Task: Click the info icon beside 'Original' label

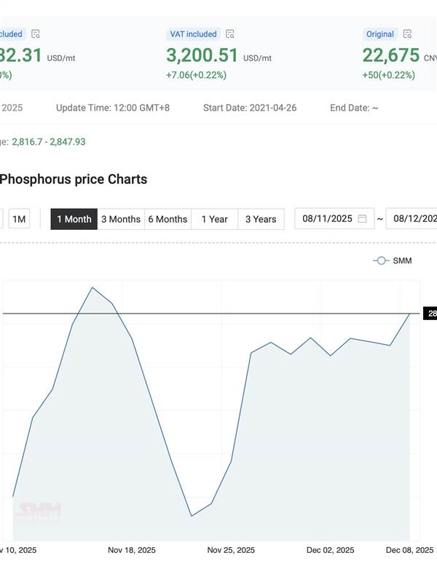Action: click(408, 34)
